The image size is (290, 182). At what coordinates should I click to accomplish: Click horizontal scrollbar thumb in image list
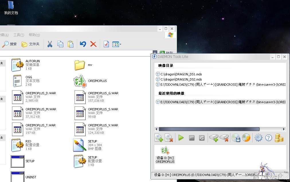[209, 129]
